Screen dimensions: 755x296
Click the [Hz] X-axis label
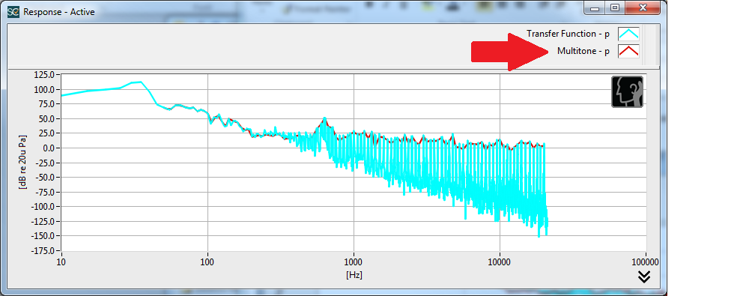pyautogui.click(x=354, y=275)
